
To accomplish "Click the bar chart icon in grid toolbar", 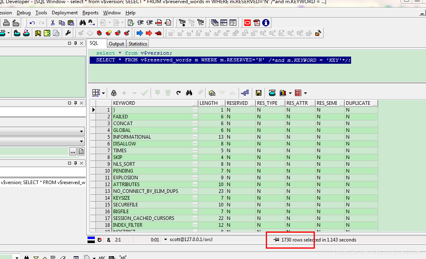I will [283, 93].
